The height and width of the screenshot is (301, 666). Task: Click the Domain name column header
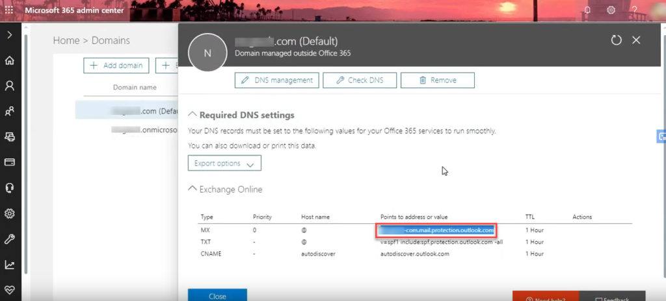coord(135,88)
